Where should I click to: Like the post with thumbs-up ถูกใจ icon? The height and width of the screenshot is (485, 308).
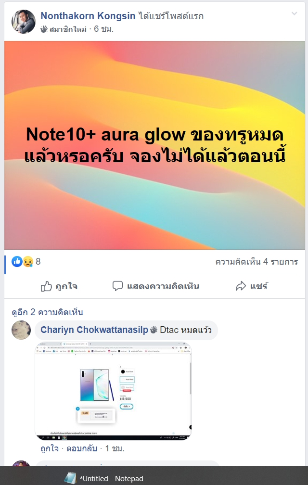click(46, 286)
